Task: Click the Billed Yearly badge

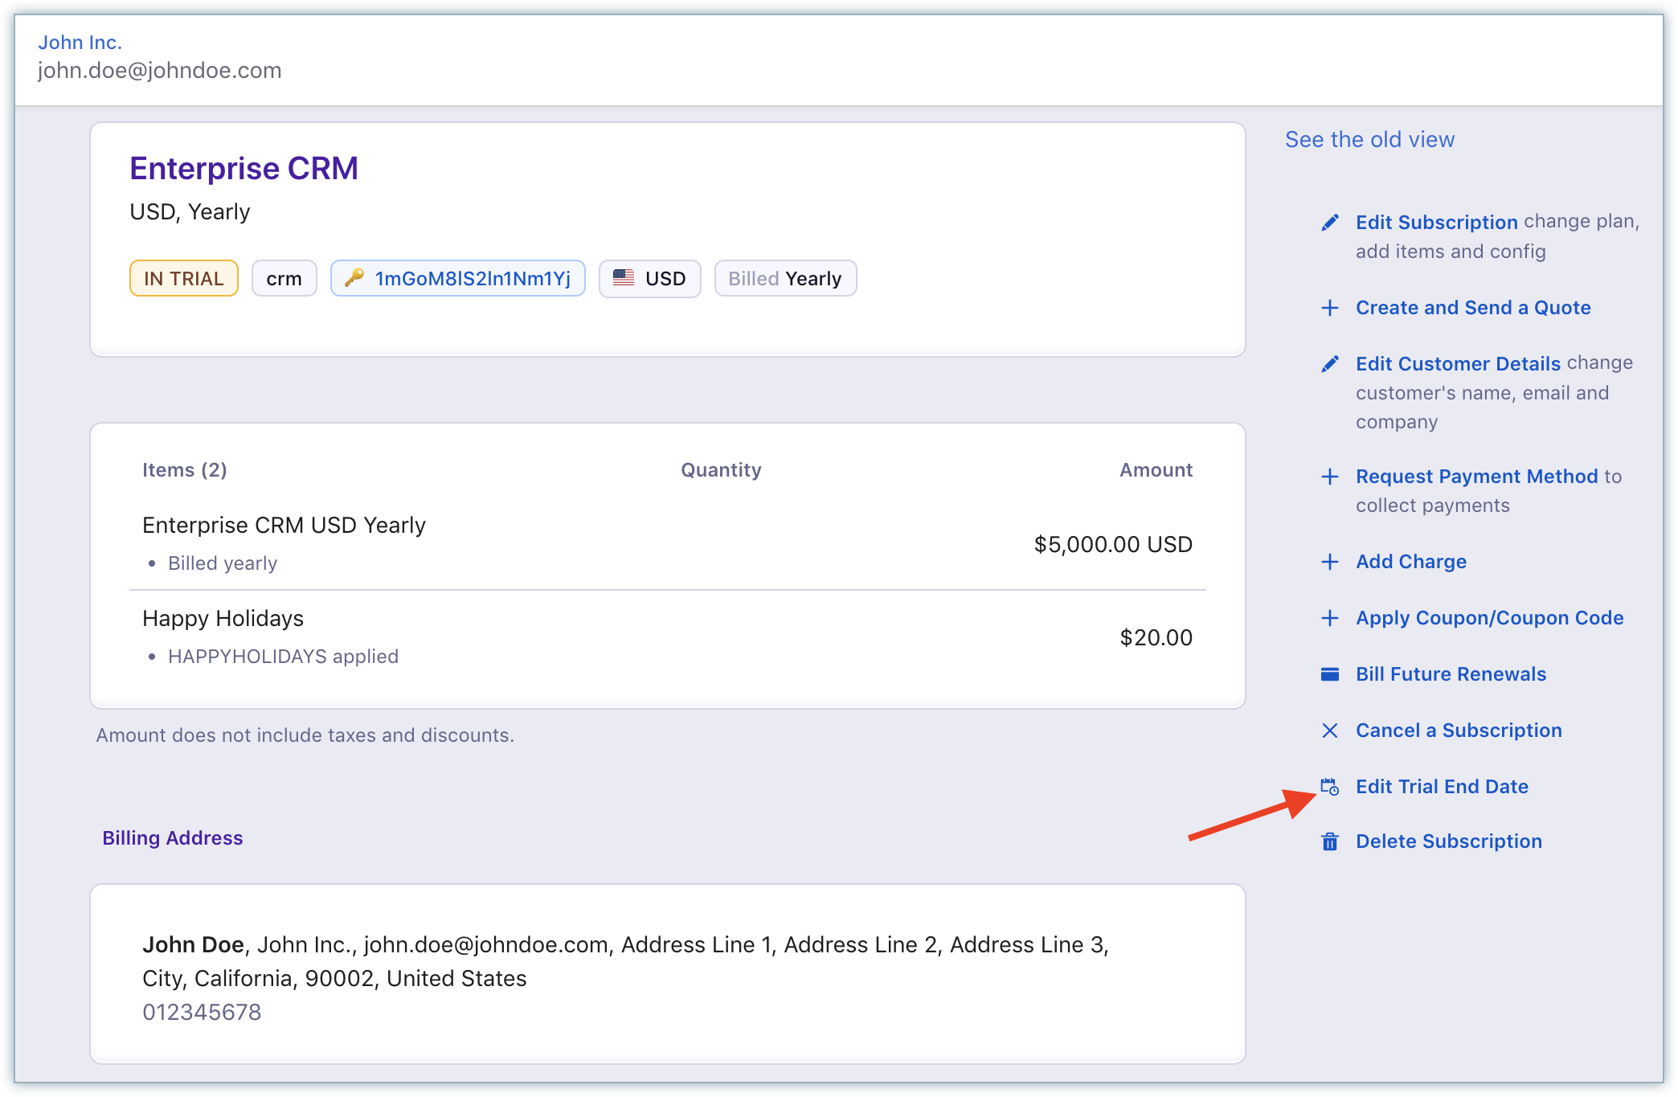Action: (x=785, y=278)
